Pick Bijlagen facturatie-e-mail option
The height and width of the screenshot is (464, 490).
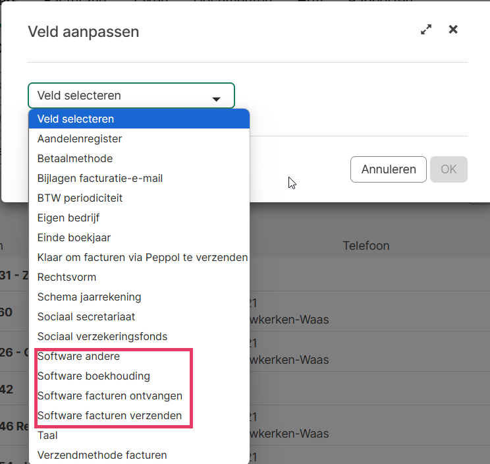tap(100, 179)
